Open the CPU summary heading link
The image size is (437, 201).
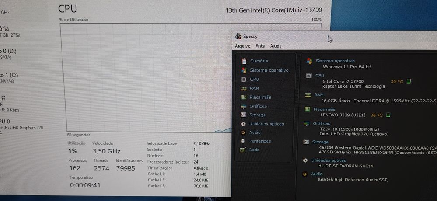coord(320,75)
